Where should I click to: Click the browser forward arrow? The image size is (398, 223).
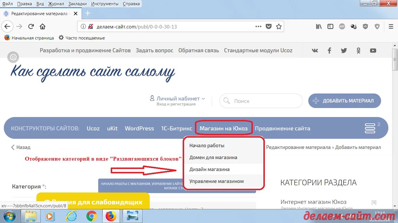click(x=19, y=27)
